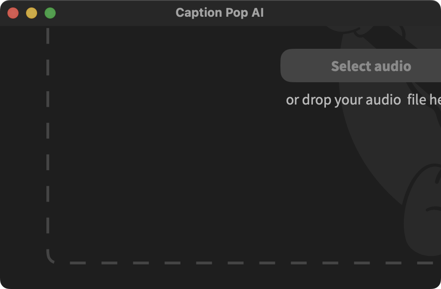
Task: Click the rounded bottom-left corner of the dashed border
Action: point(49,257)
